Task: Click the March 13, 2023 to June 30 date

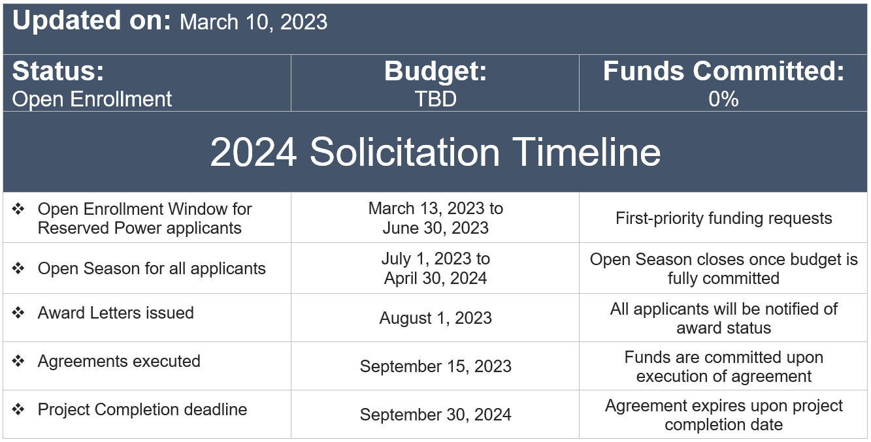Action: [x=435, y=218]
